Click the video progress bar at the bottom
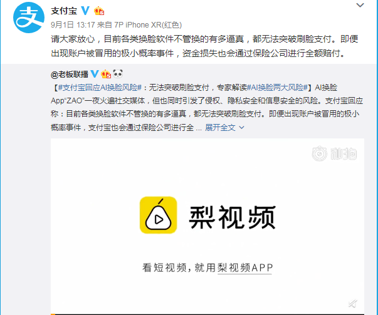This screenshot has width=378, height=315. (207, 314)
